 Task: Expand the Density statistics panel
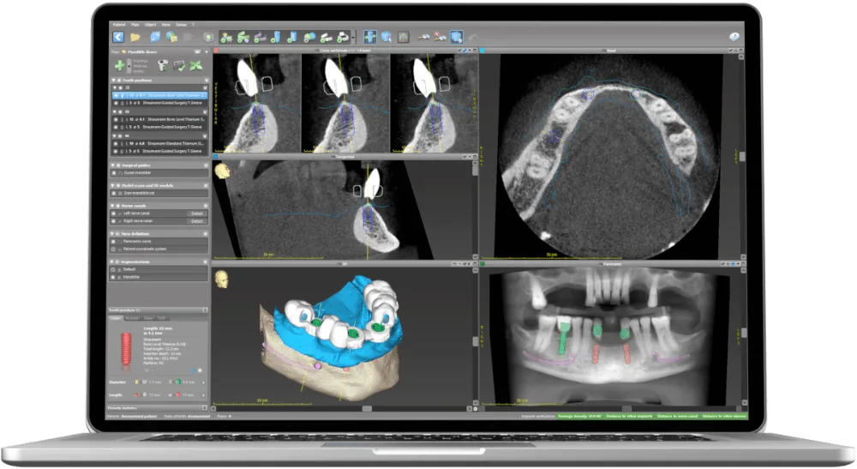pos(205,408)
